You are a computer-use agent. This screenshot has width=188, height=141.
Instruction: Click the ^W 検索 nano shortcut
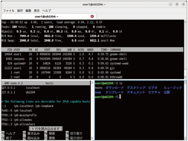point(50,134)
